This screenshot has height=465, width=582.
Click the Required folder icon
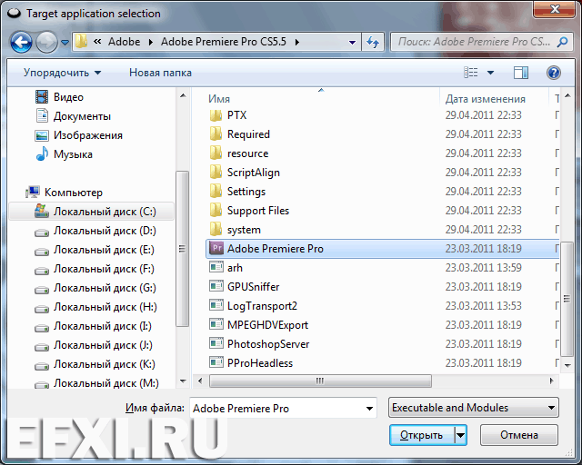coord(216,134)
